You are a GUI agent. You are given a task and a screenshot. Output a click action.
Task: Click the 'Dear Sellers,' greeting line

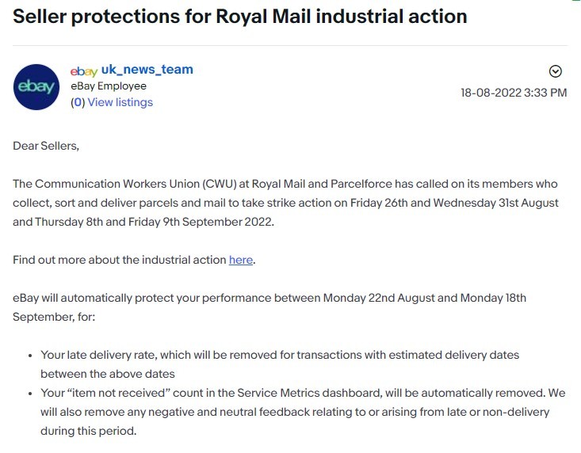46,146
